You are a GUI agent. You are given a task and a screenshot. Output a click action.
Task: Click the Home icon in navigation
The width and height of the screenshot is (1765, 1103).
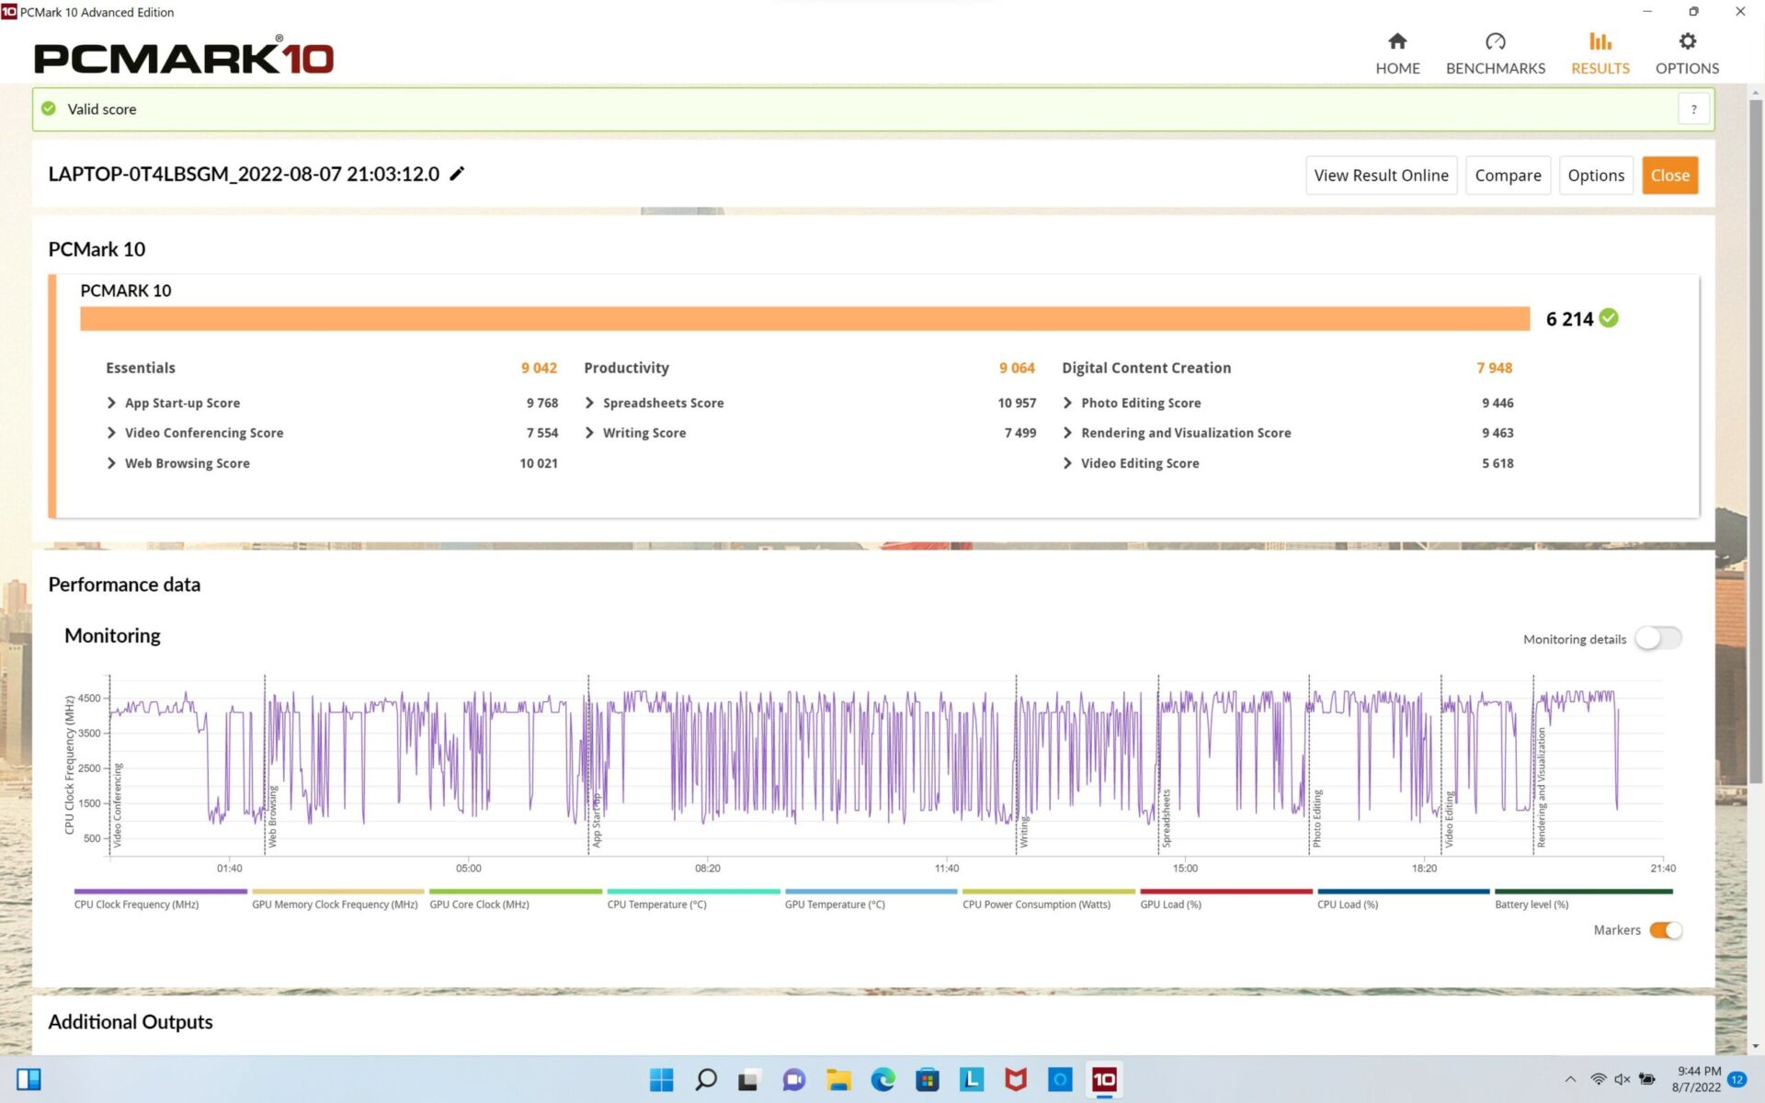point(1397,41)
